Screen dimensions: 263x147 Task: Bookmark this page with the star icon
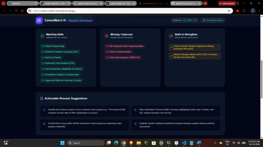229,11
